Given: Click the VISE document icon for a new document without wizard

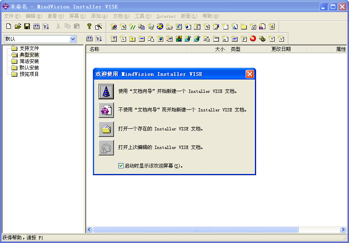Looking at the screenshot, I should click(106, 110).
